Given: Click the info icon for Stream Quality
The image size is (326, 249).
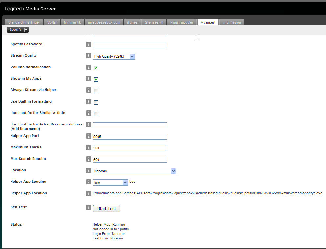Looking at the screenshot, I should 89,56.
